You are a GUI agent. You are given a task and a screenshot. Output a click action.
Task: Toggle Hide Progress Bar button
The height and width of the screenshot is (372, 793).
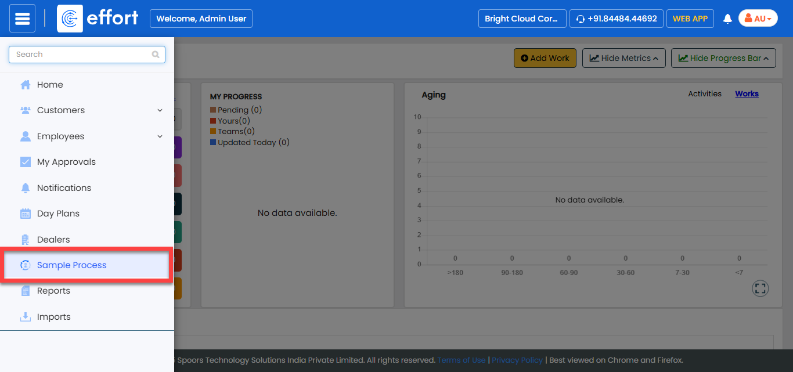pyautogui.click(x=723, y=58)
